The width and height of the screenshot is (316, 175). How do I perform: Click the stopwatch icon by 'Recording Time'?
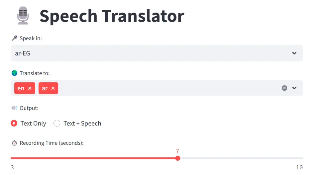tap(14, 143)
